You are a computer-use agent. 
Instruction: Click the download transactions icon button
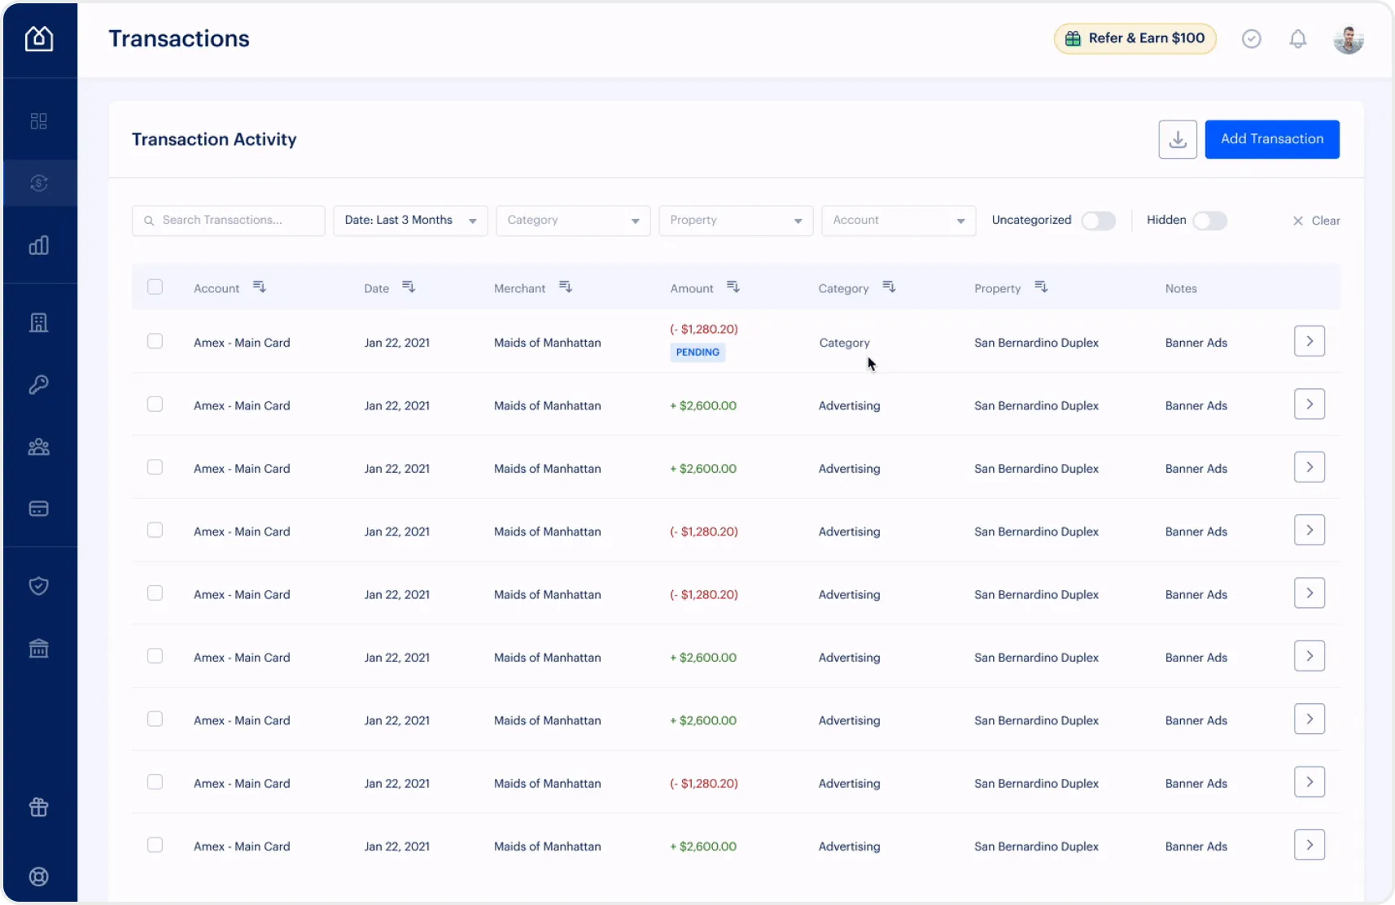pyautogui.click(x=1178, y=139)
